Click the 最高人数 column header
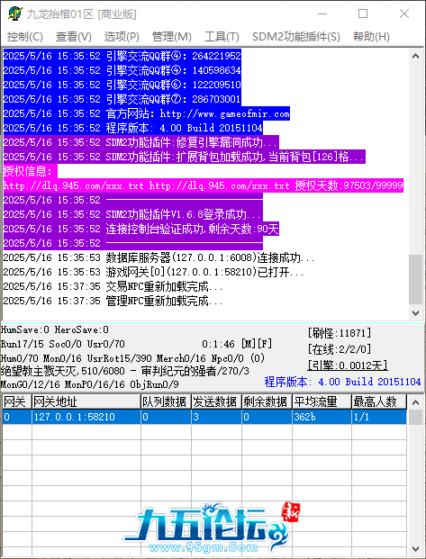426x559 pixels. click(379, 401)
